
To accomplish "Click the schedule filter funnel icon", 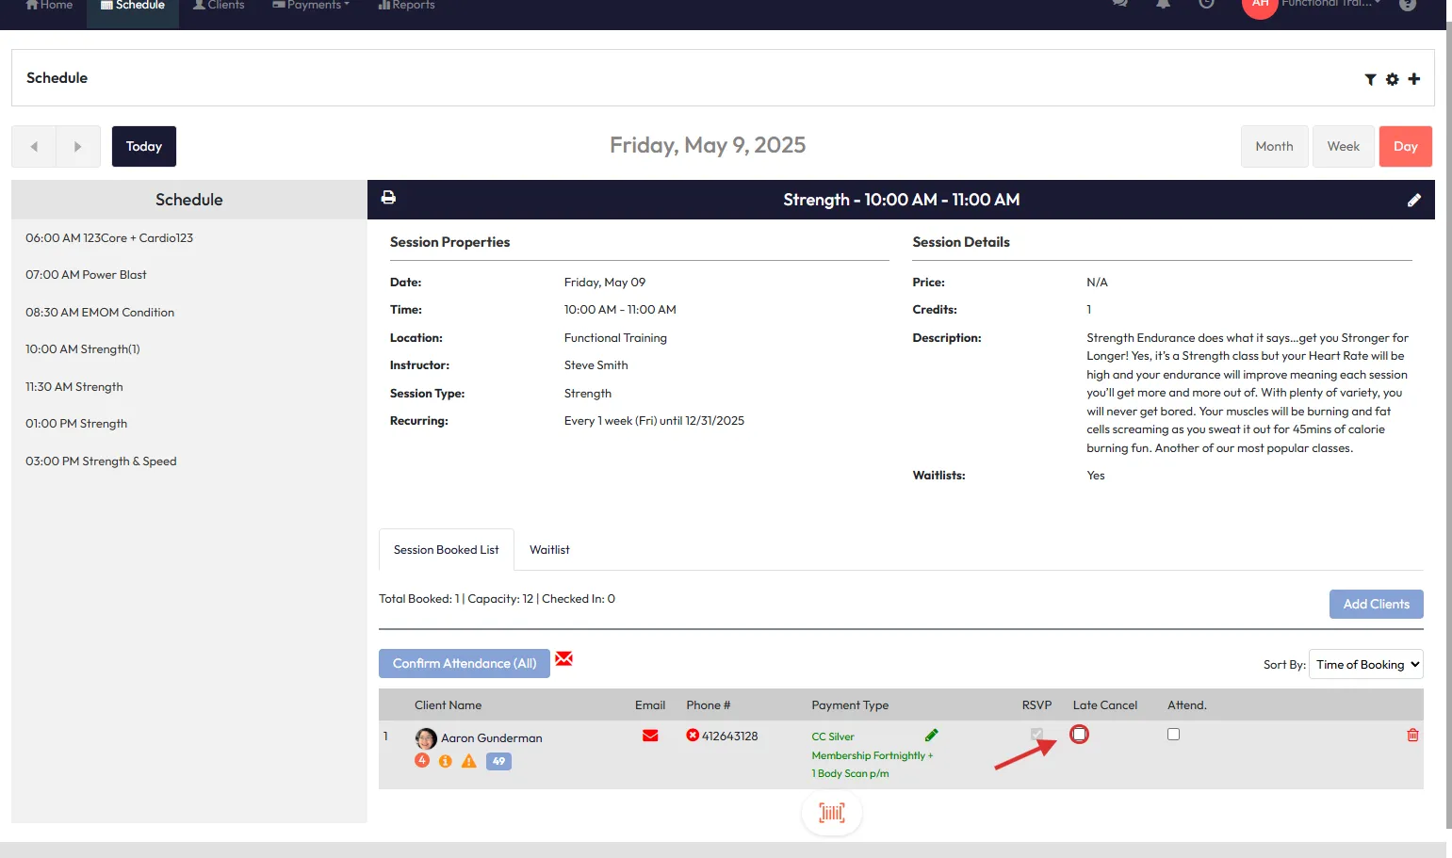I will coord(1370,80).
